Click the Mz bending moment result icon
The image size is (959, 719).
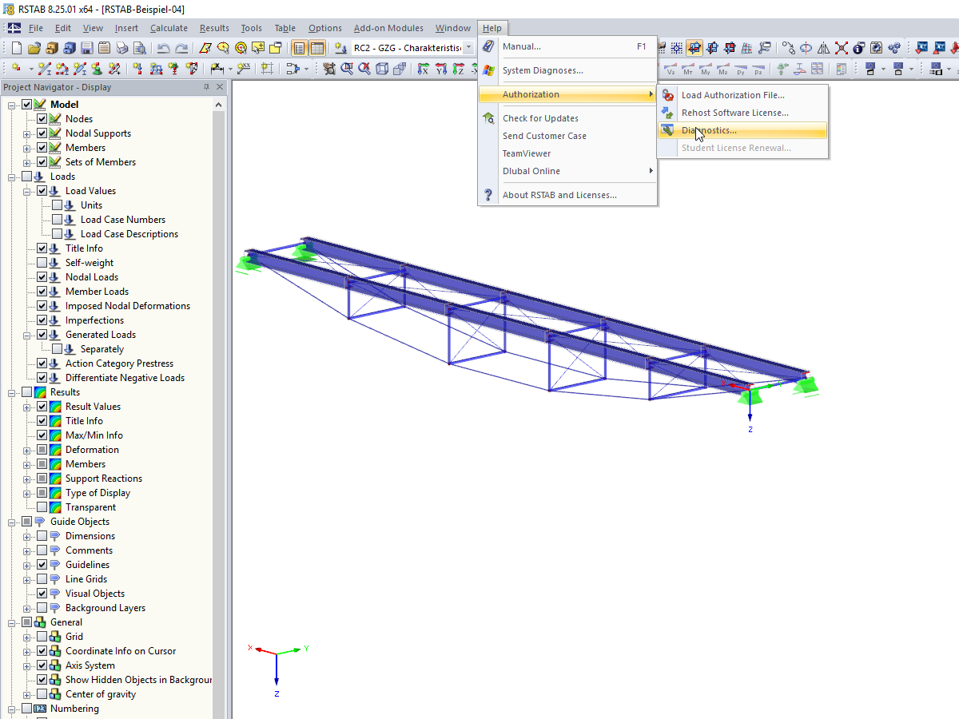[723, 69]
